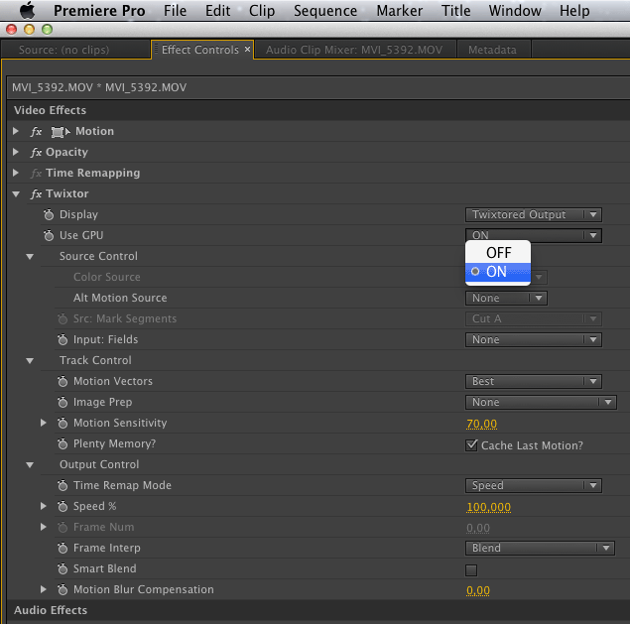Open the Title menu
Screen dimensions: 630x624
[455, 11]
